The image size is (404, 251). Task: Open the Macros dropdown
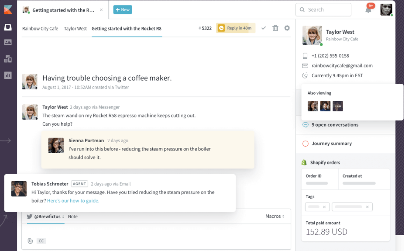click(275, 216)
